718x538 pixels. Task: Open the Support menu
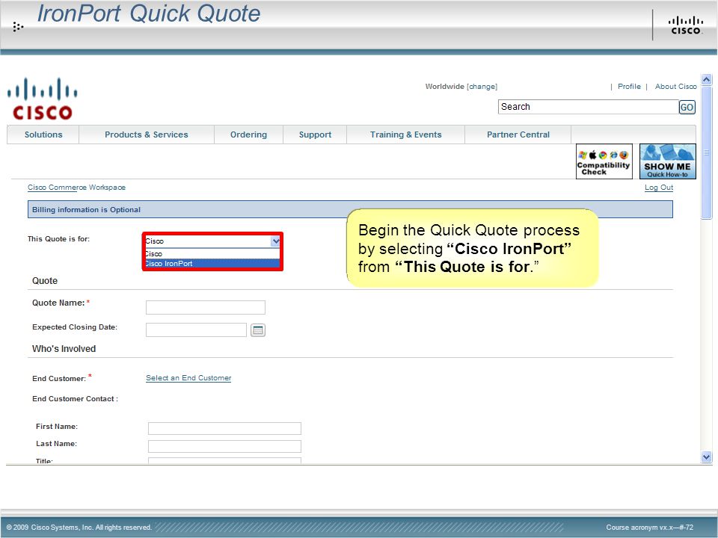click(315, 134)
